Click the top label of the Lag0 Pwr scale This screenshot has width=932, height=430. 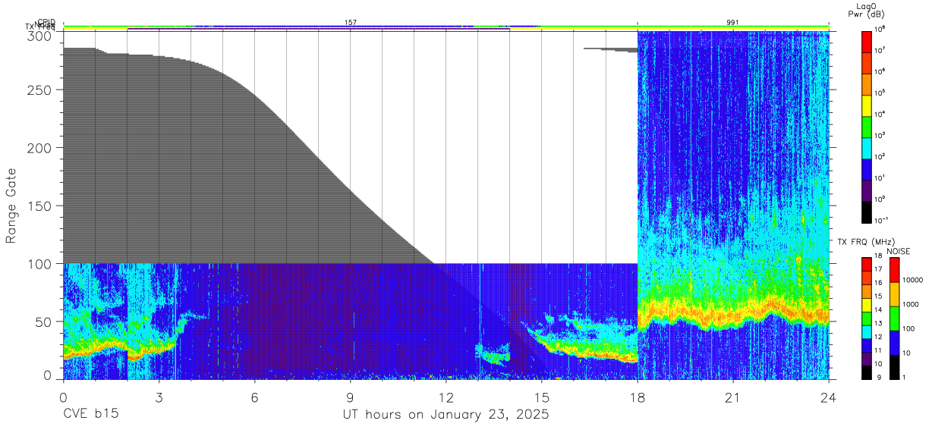click(x=880, y=29)
